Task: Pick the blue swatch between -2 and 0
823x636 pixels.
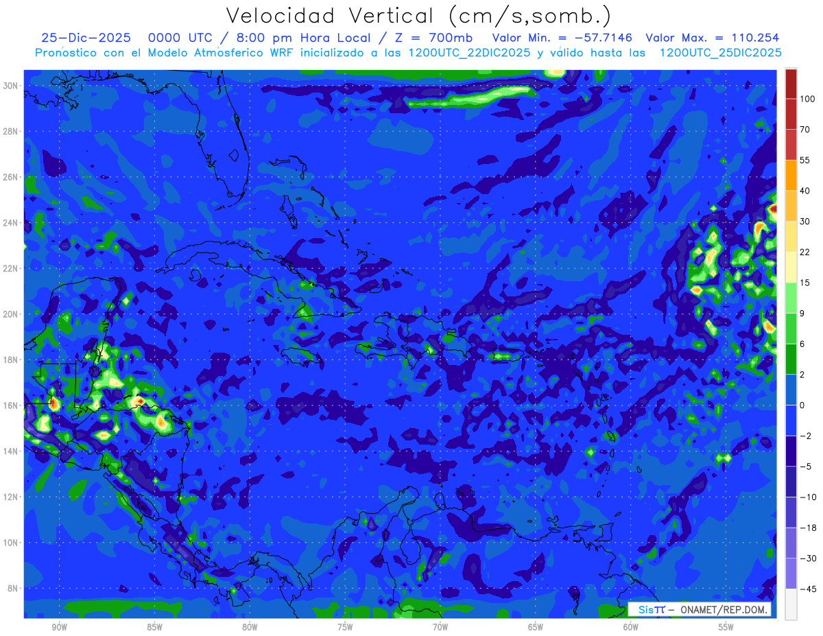Action: tap(791, 421)
